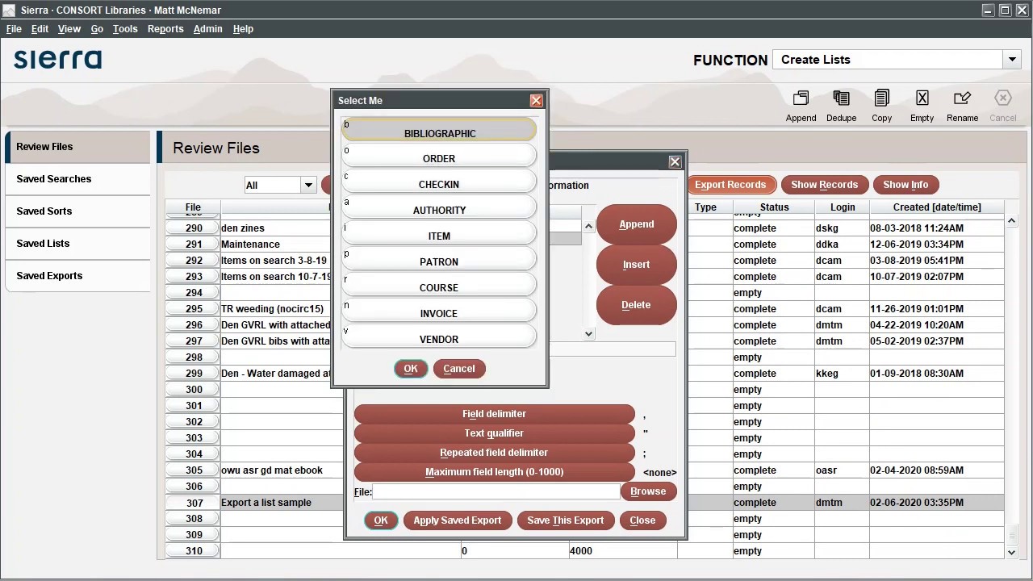Open the Edit menu
1033x581 pixels.
coord(40,29)
